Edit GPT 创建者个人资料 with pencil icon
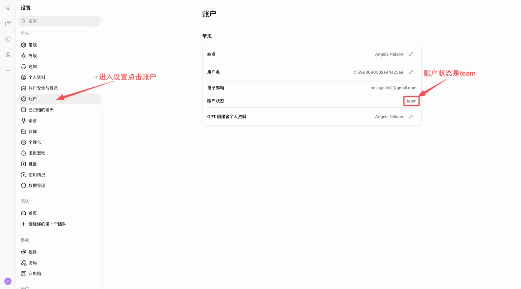 pyautogui.click(x=411, y=117)
